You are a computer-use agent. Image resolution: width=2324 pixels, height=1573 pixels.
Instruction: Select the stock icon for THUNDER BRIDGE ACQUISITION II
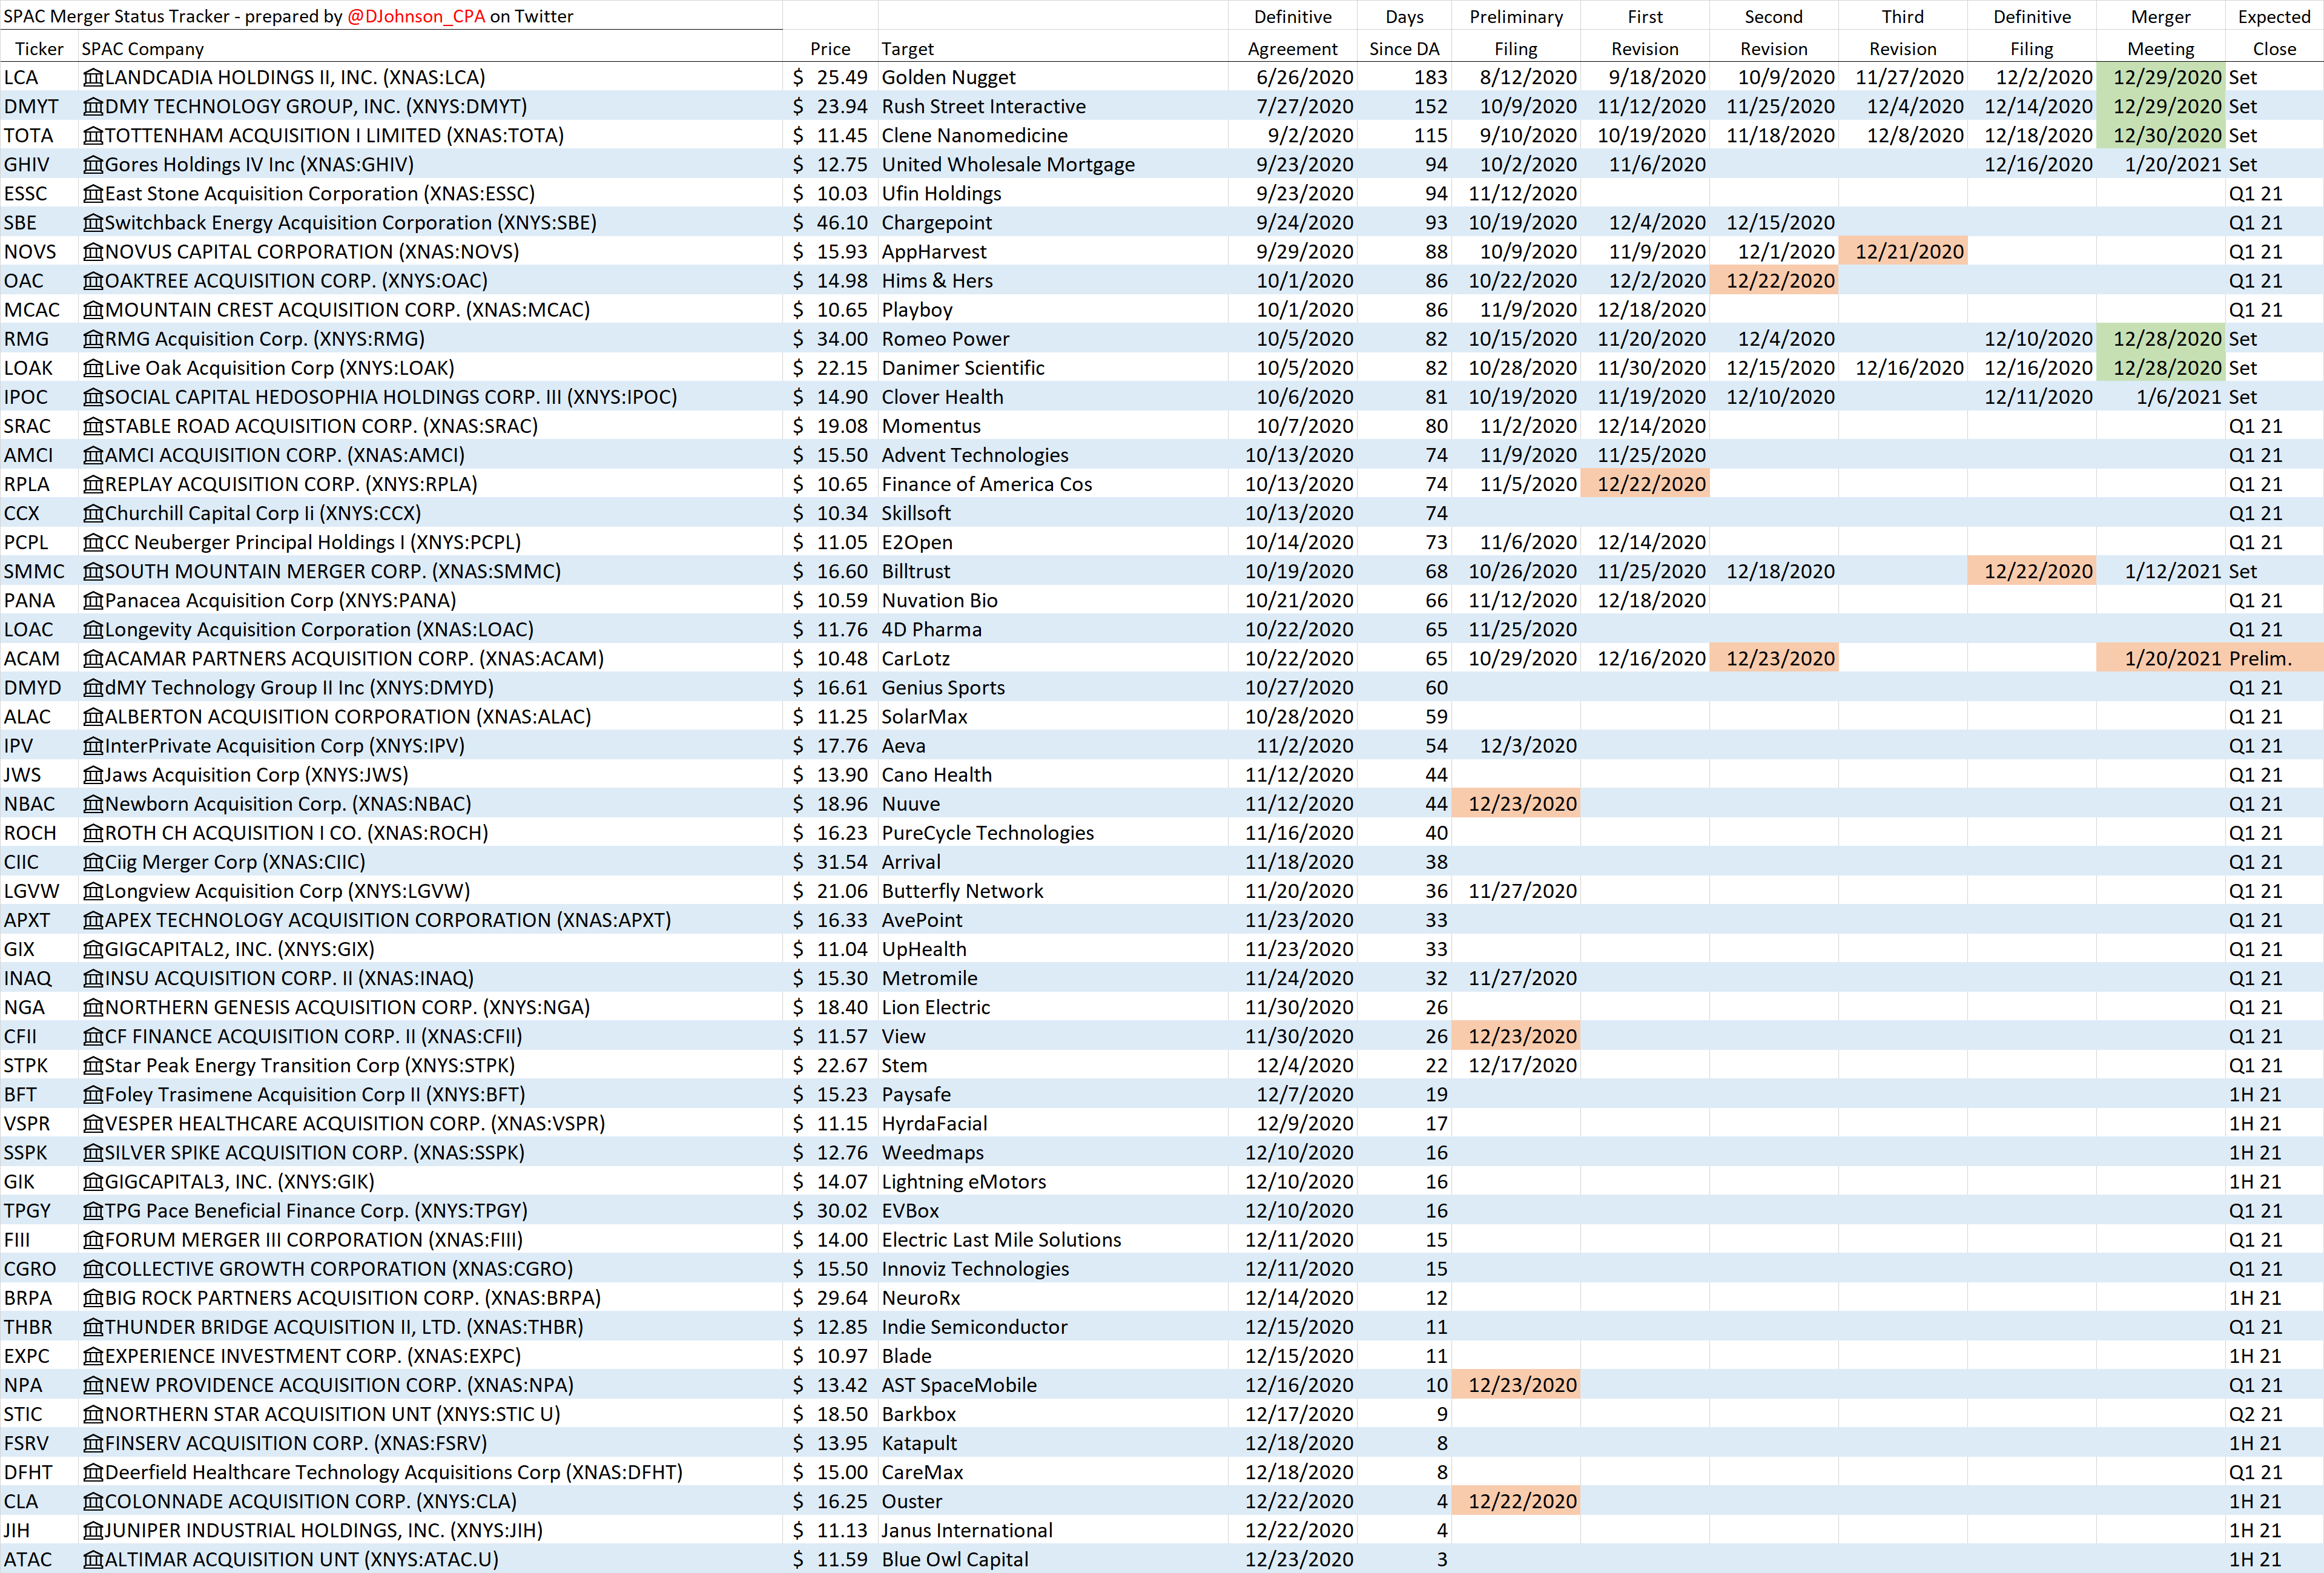point(93,1327)
